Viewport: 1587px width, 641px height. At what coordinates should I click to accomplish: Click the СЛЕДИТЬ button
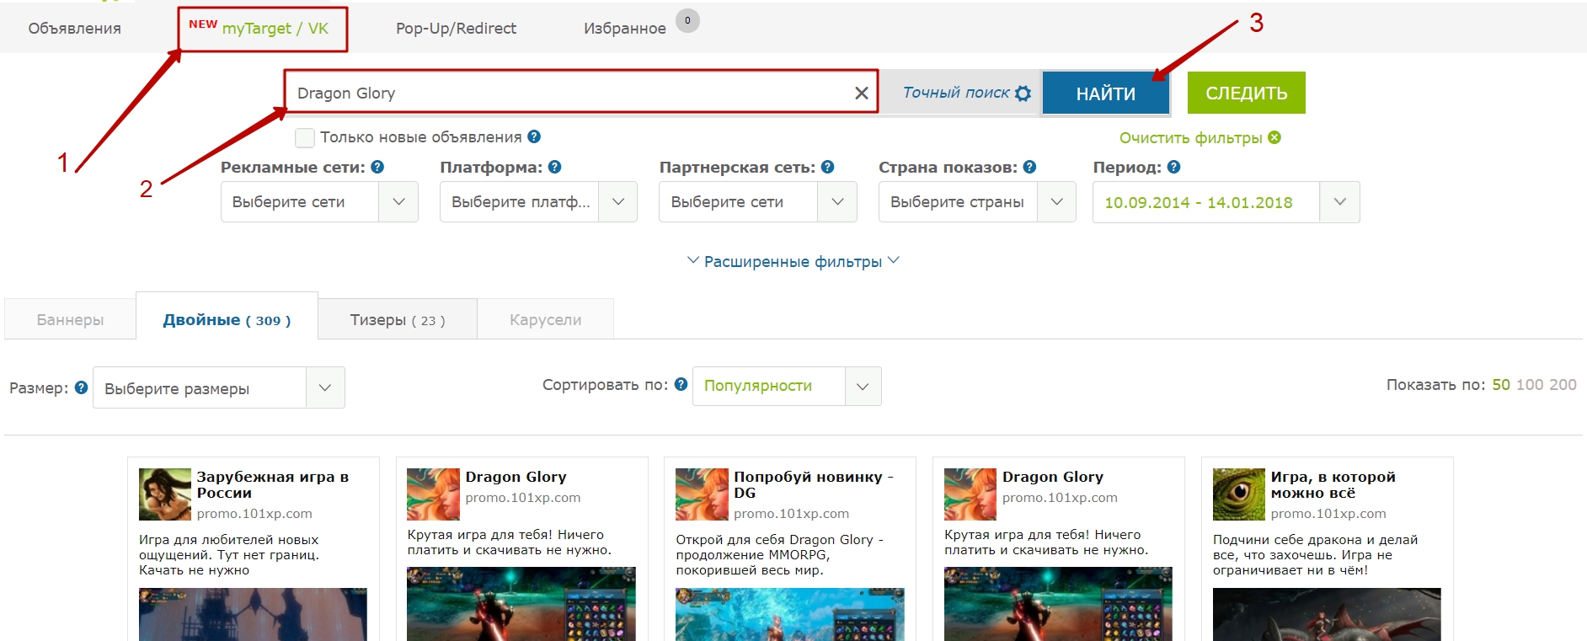click(x=1246, y=93)
